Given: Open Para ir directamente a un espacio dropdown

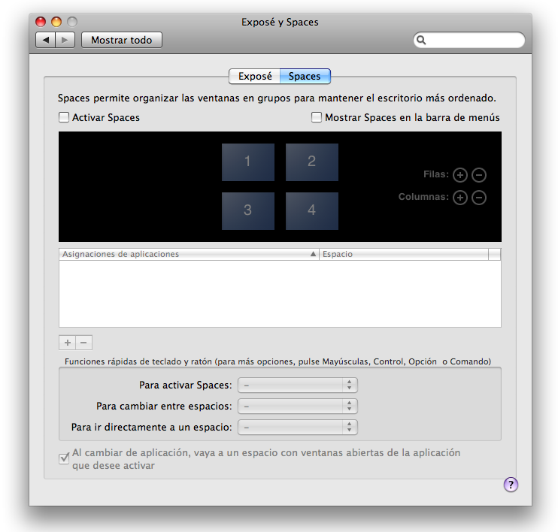Looking at the screenshot, I should pyautogui.click(x=298, y=427).
